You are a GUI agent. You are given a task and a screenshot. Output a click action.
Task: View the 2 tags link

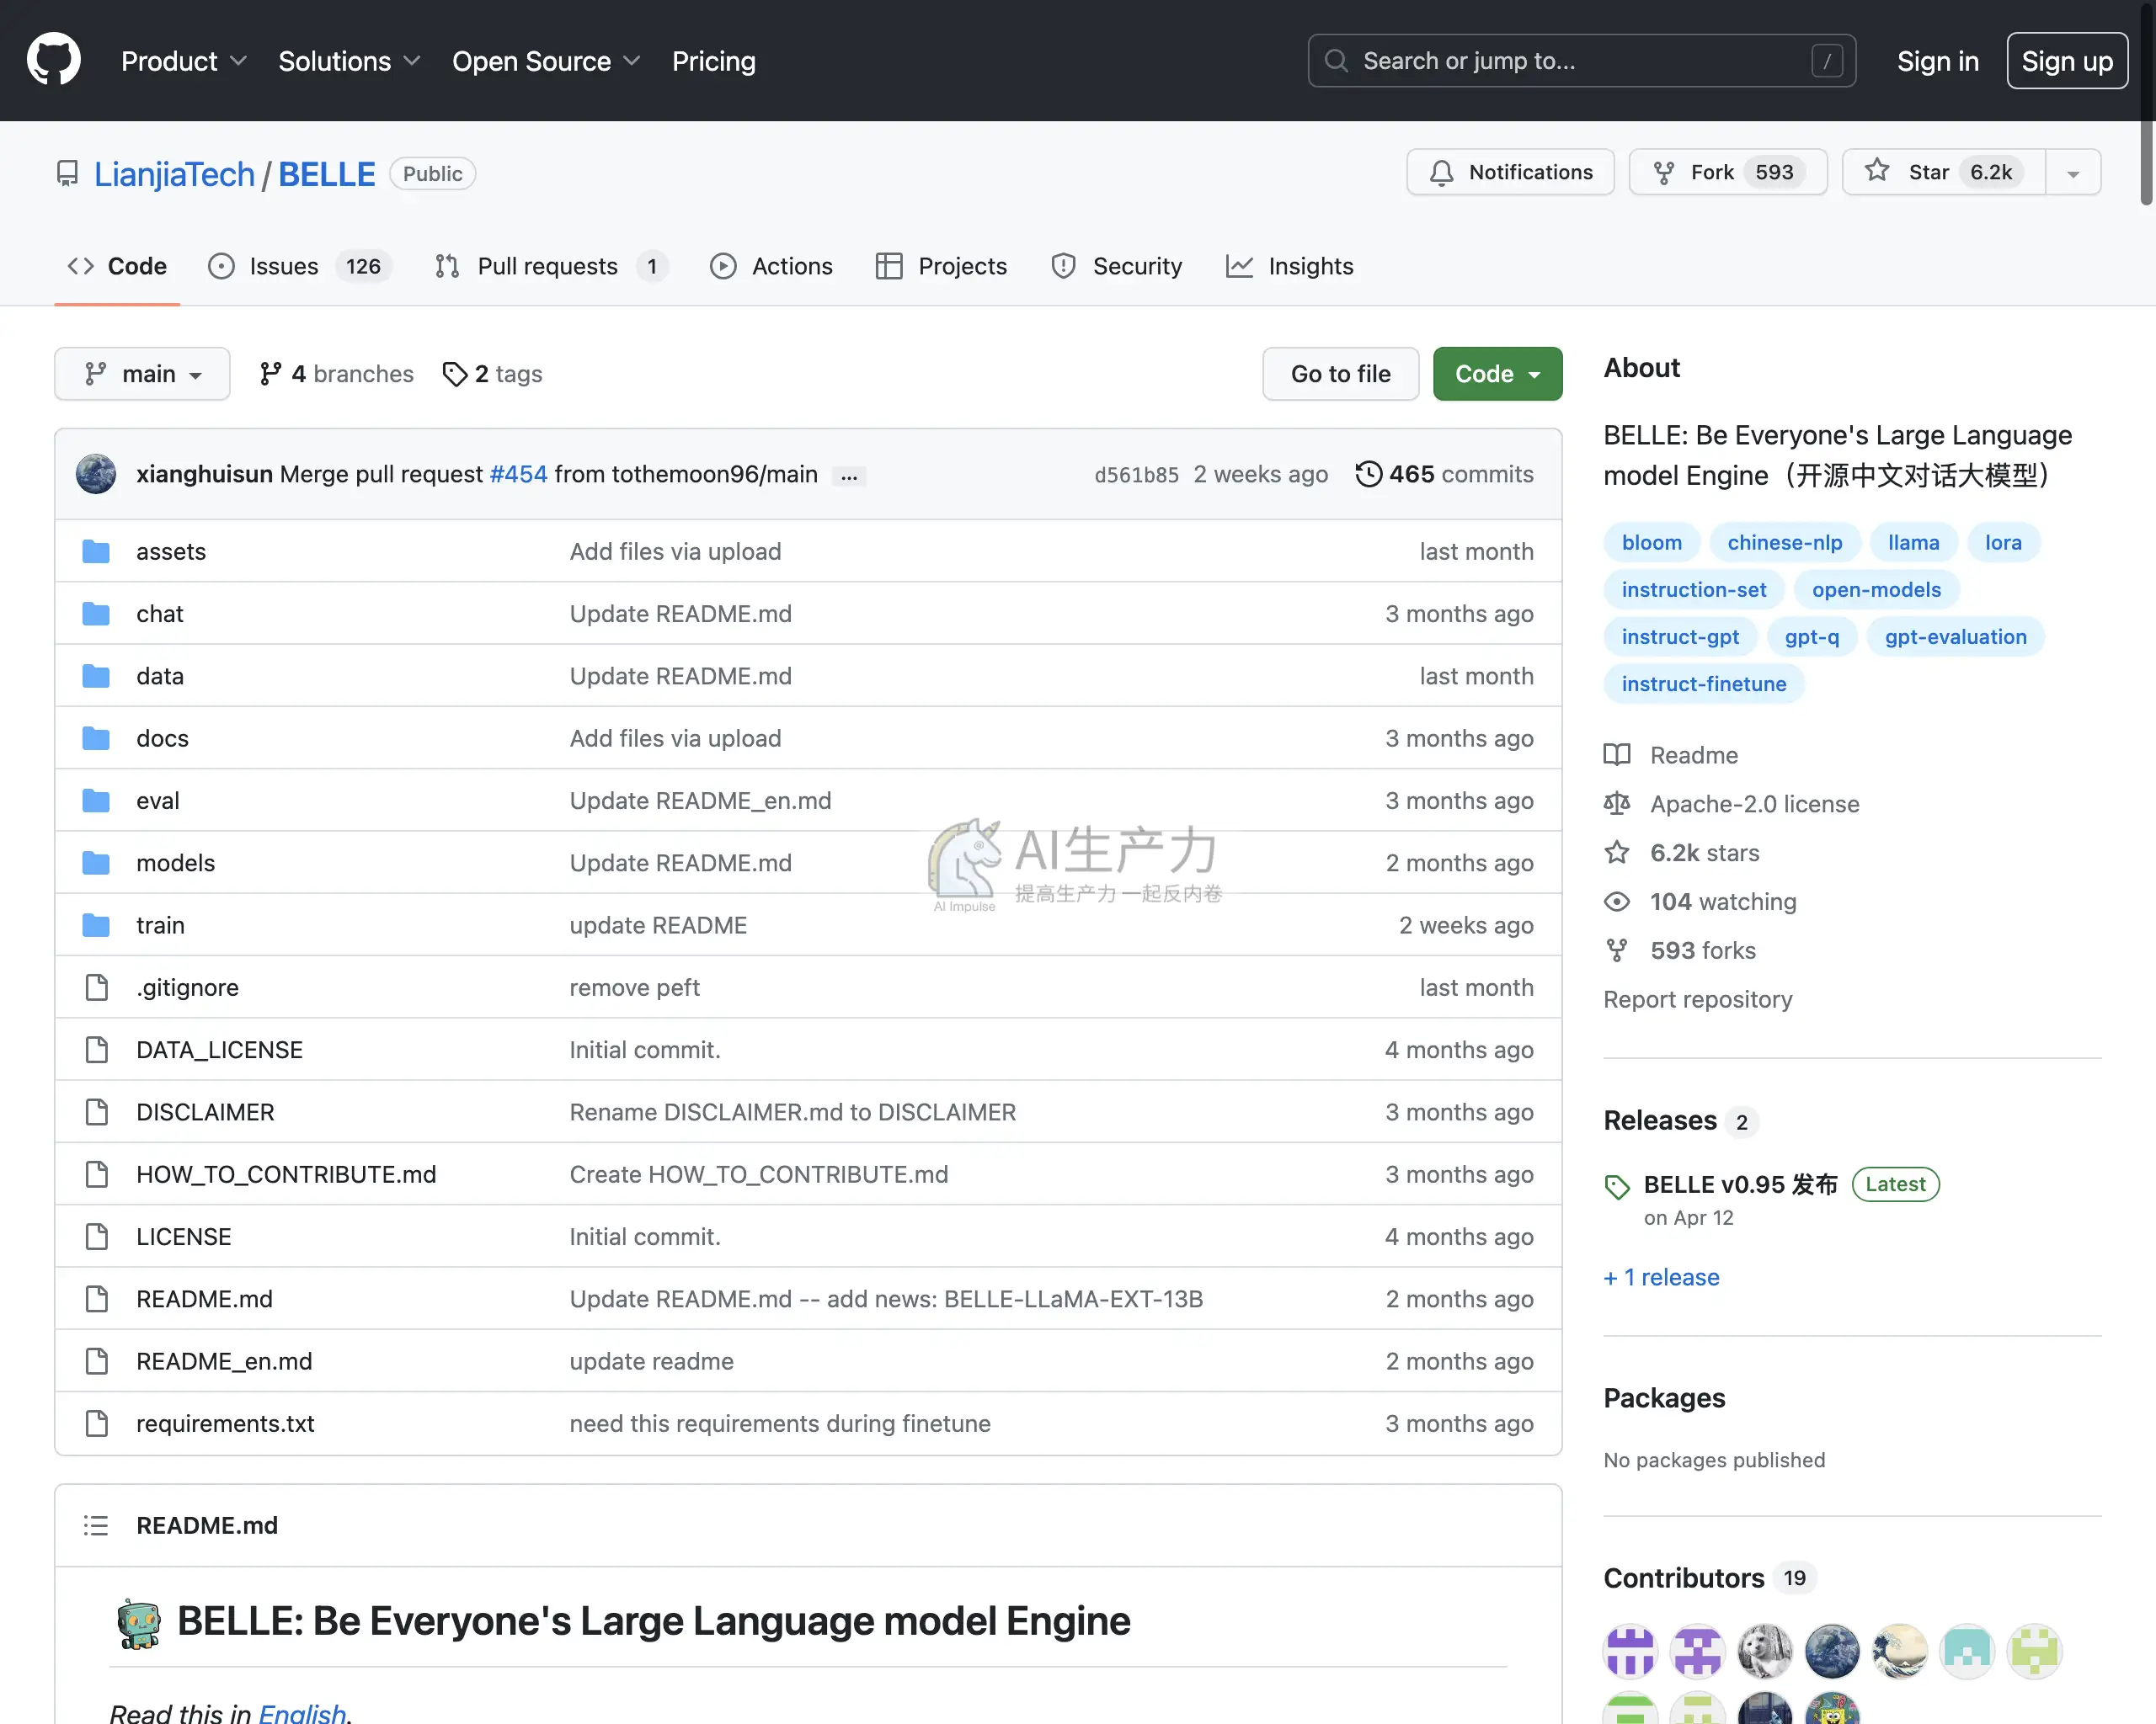click(493, 374)
